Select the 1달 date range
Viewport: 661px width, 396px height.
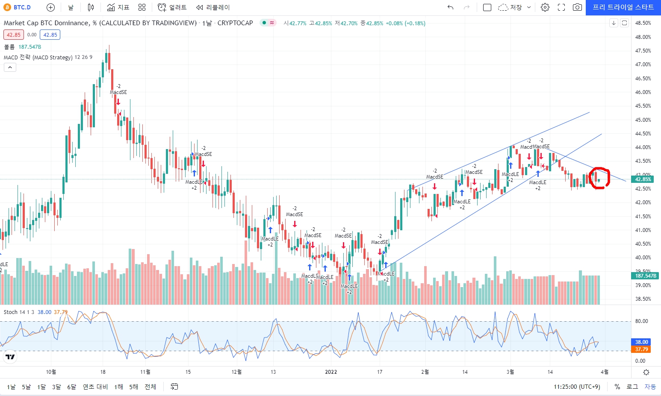point(41,387)
